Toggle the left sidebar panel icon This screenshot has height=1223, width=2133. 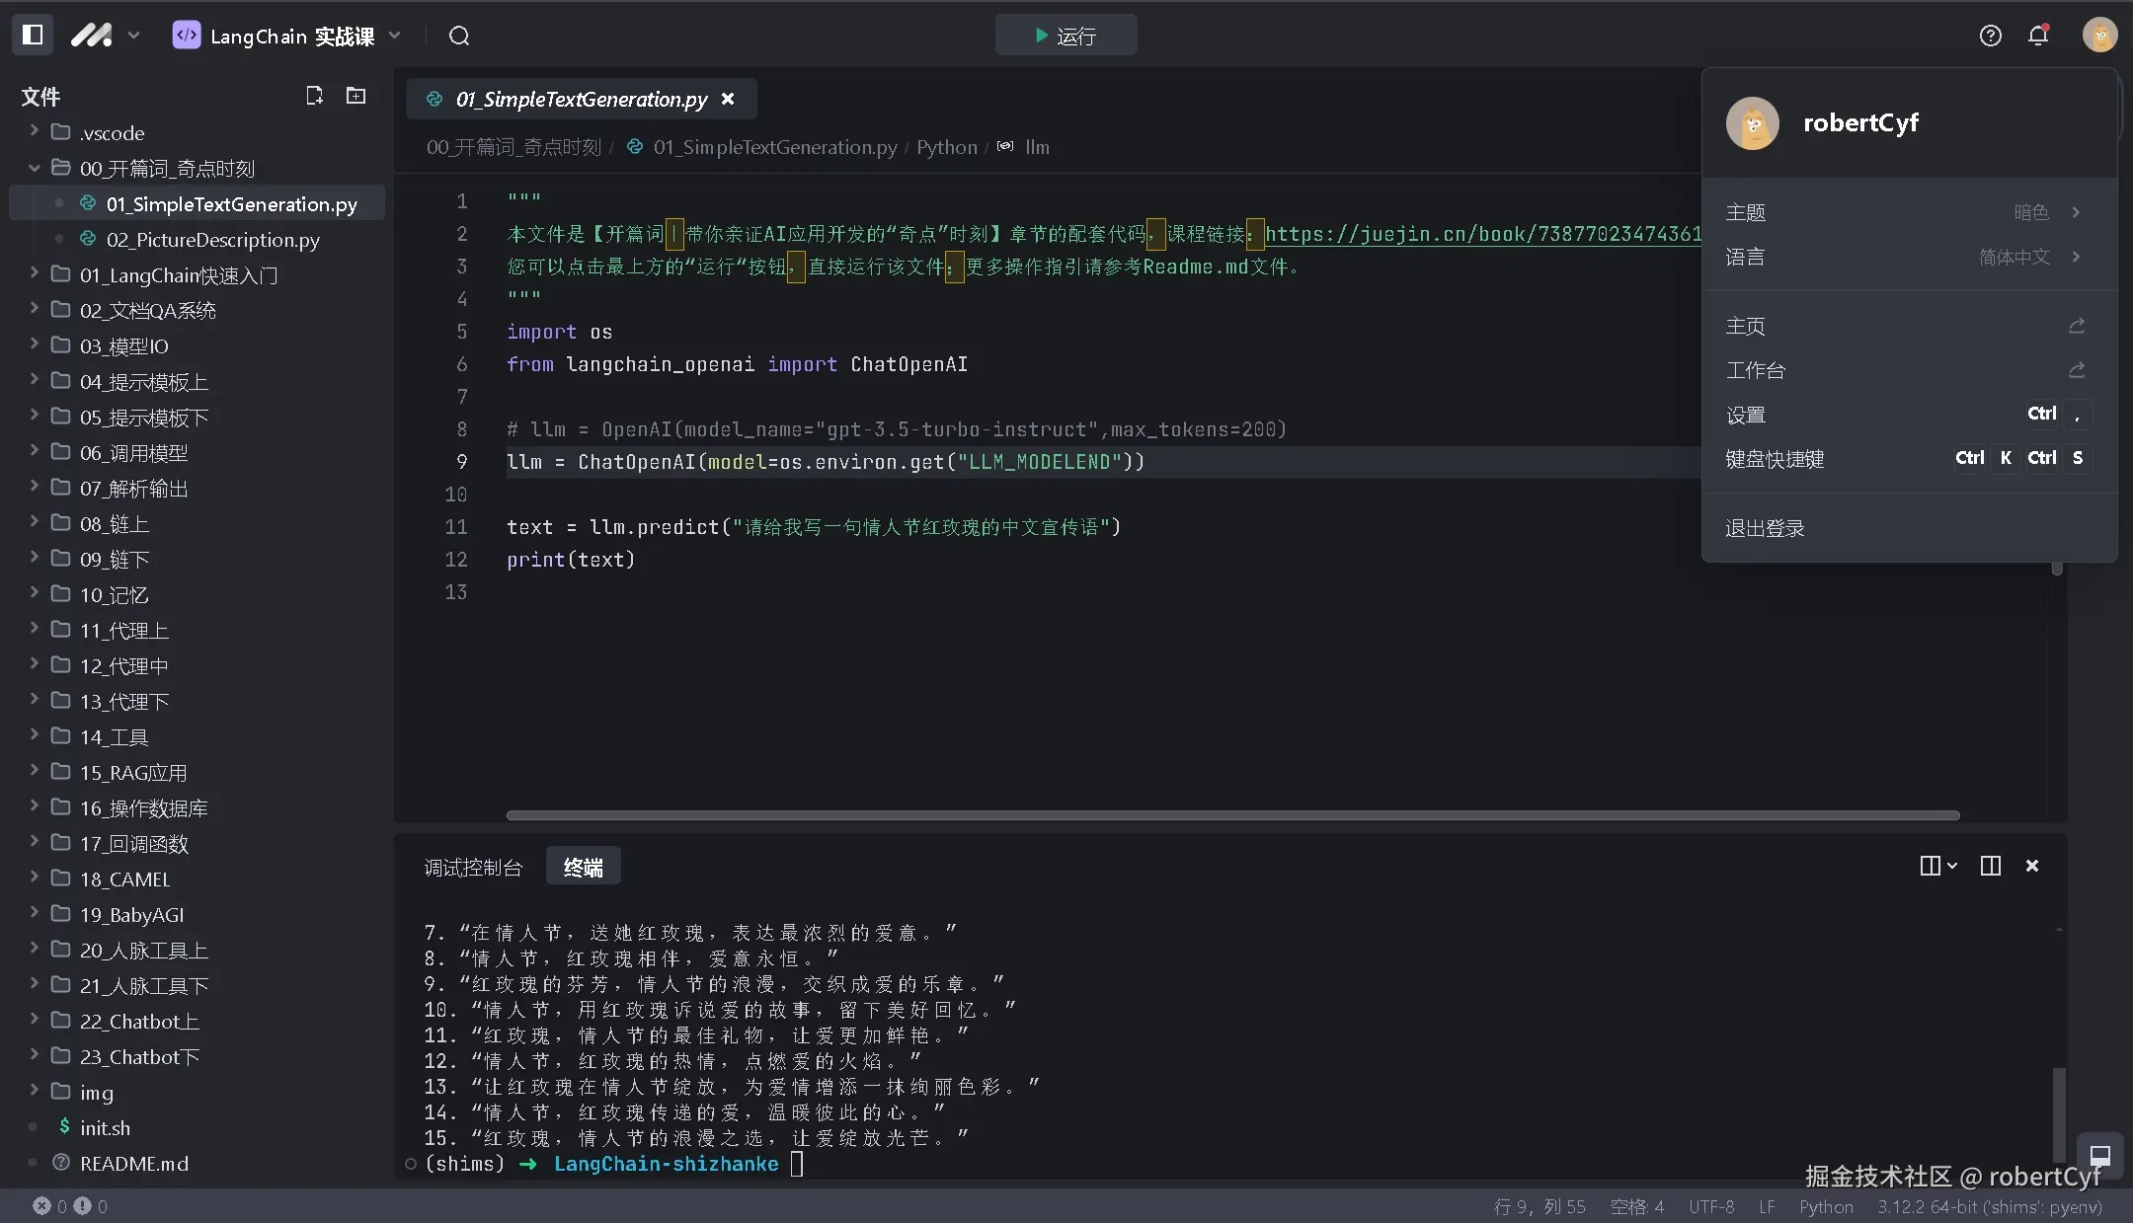(33, 36)
